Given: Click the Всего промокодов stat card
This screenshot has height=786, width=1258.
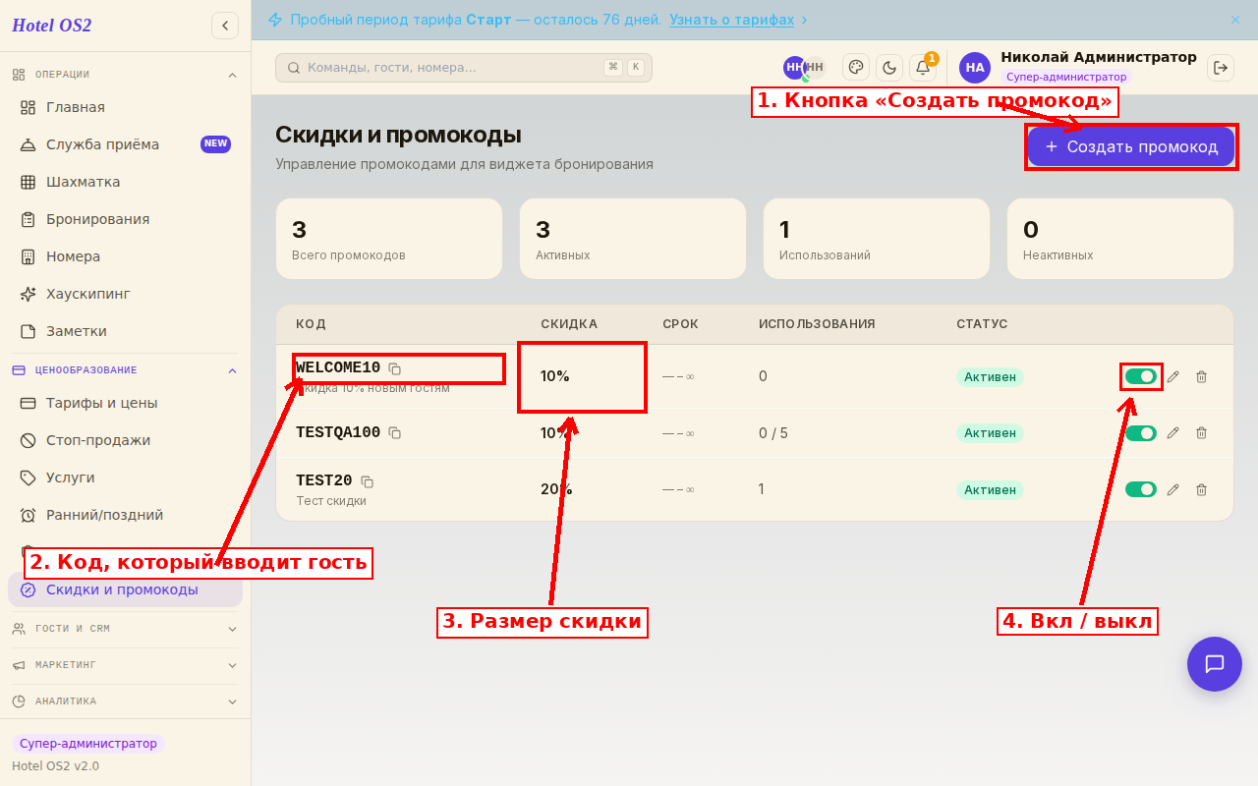Looking at the screenshot, I should coord(389,239).
